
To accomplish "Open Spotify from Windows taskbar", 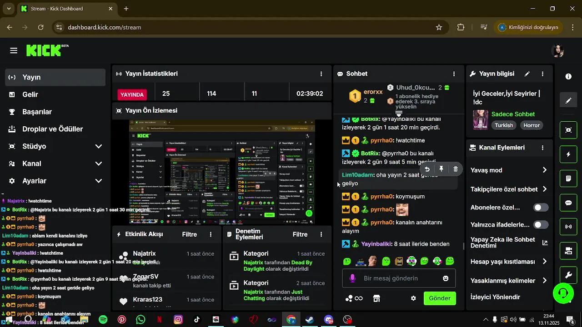I will 103,320.
